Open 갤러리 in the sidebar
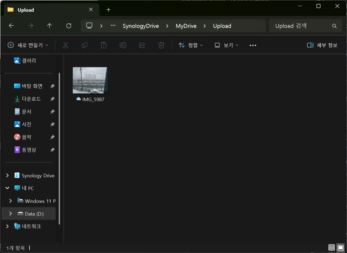Image resolution: width=347 pixels, height=253 pixels. tap(29, 61)
